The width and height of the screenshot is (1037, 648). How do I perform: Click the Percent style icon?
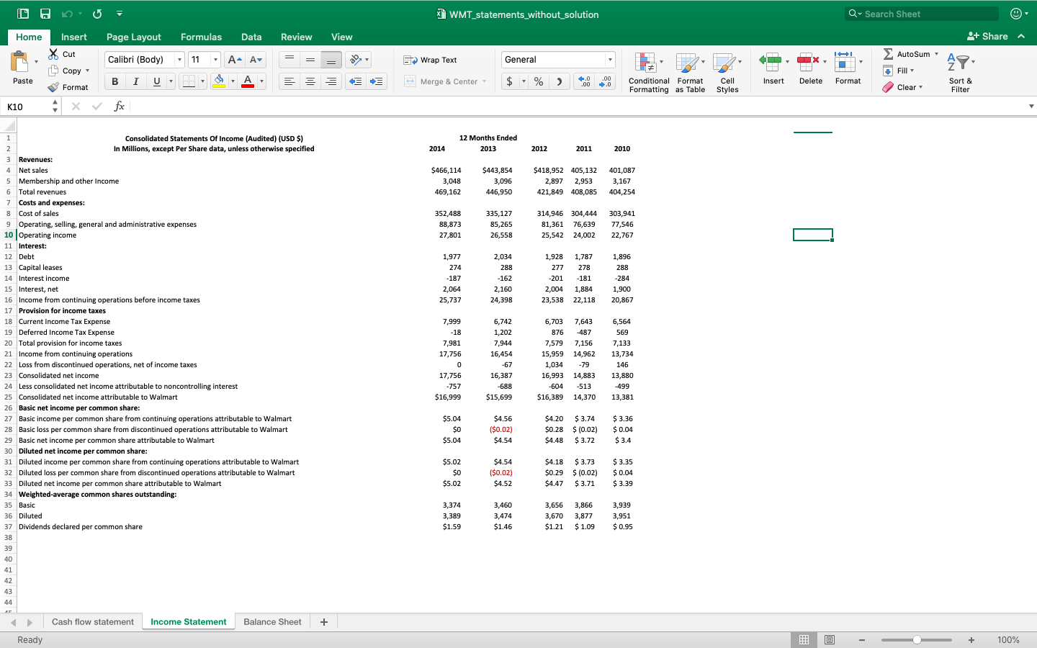pos(538,81)
